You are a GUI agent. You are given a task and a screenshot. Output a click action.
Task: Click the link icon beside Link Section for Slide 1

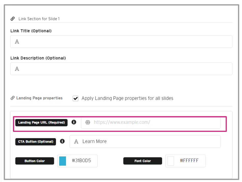[x=12, y=19]
